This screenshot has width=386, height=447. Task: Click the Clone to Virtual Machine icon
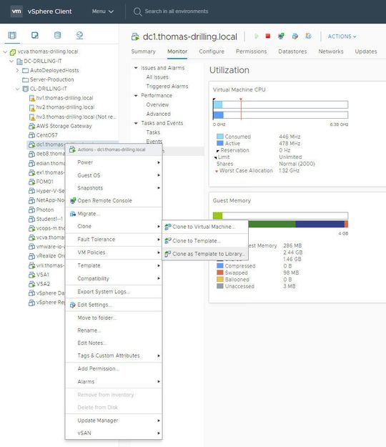click(x=168, y=227)
